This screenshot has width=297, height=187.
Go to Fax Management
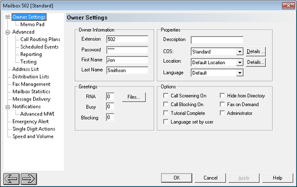[x=32, y=84]
